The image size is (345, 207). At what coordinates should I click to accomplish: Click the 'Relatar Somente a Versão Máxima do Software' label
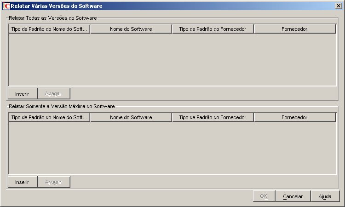click(x=62, y=106)
